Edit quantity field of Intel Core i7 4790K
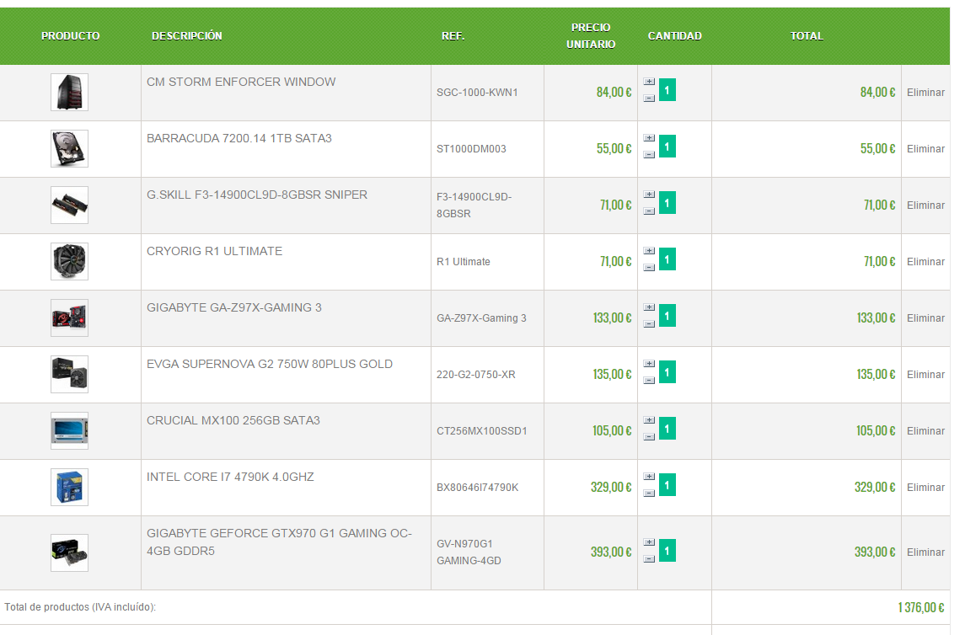This screenshot has height=635, width=965. (x=667, y=485)
